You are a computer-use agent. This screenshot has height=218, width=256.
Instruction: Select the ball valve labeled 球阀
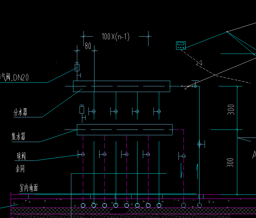click(x=81, y=154)
